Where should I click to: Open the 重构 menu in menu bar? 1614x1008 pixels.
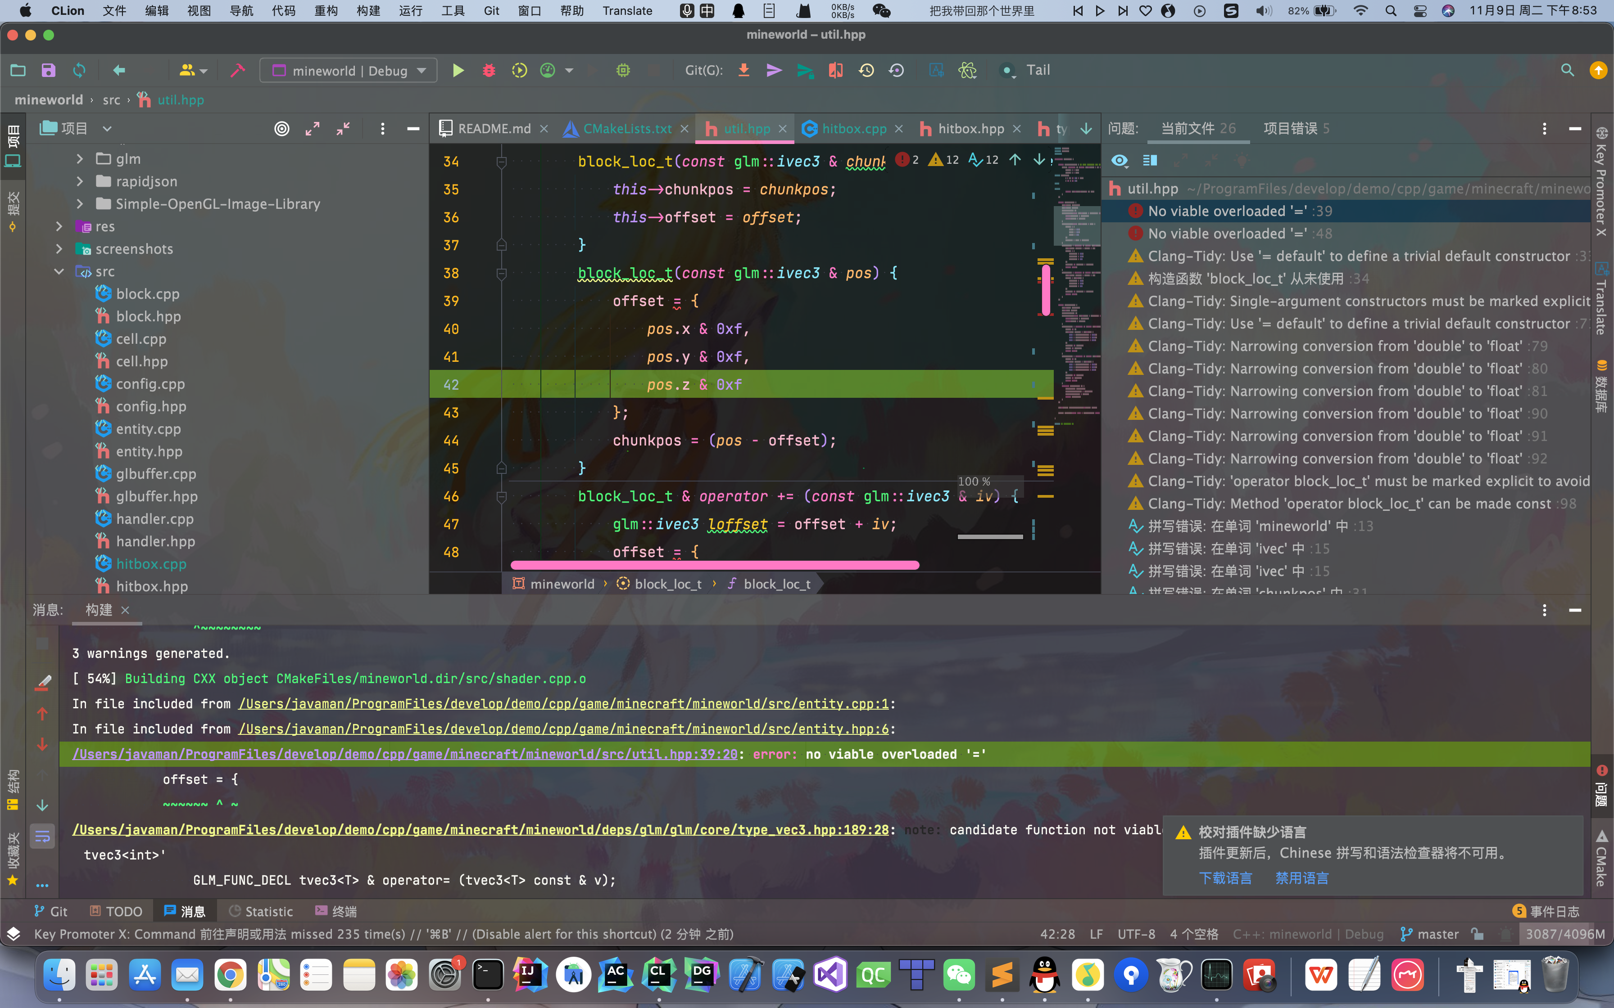pyautogui.click(x=326, y=11)
